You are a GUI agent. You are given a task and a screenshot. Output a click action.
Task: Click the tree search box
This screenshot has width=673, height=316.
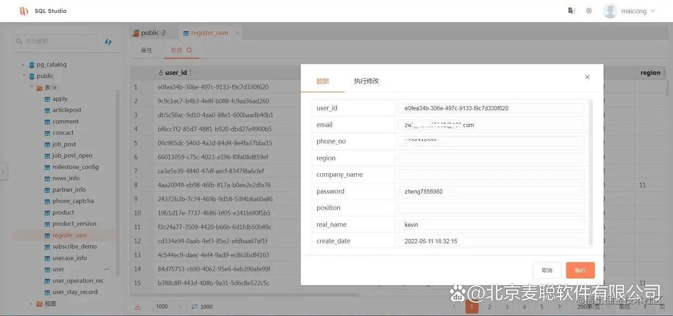[x=56, y=41]
